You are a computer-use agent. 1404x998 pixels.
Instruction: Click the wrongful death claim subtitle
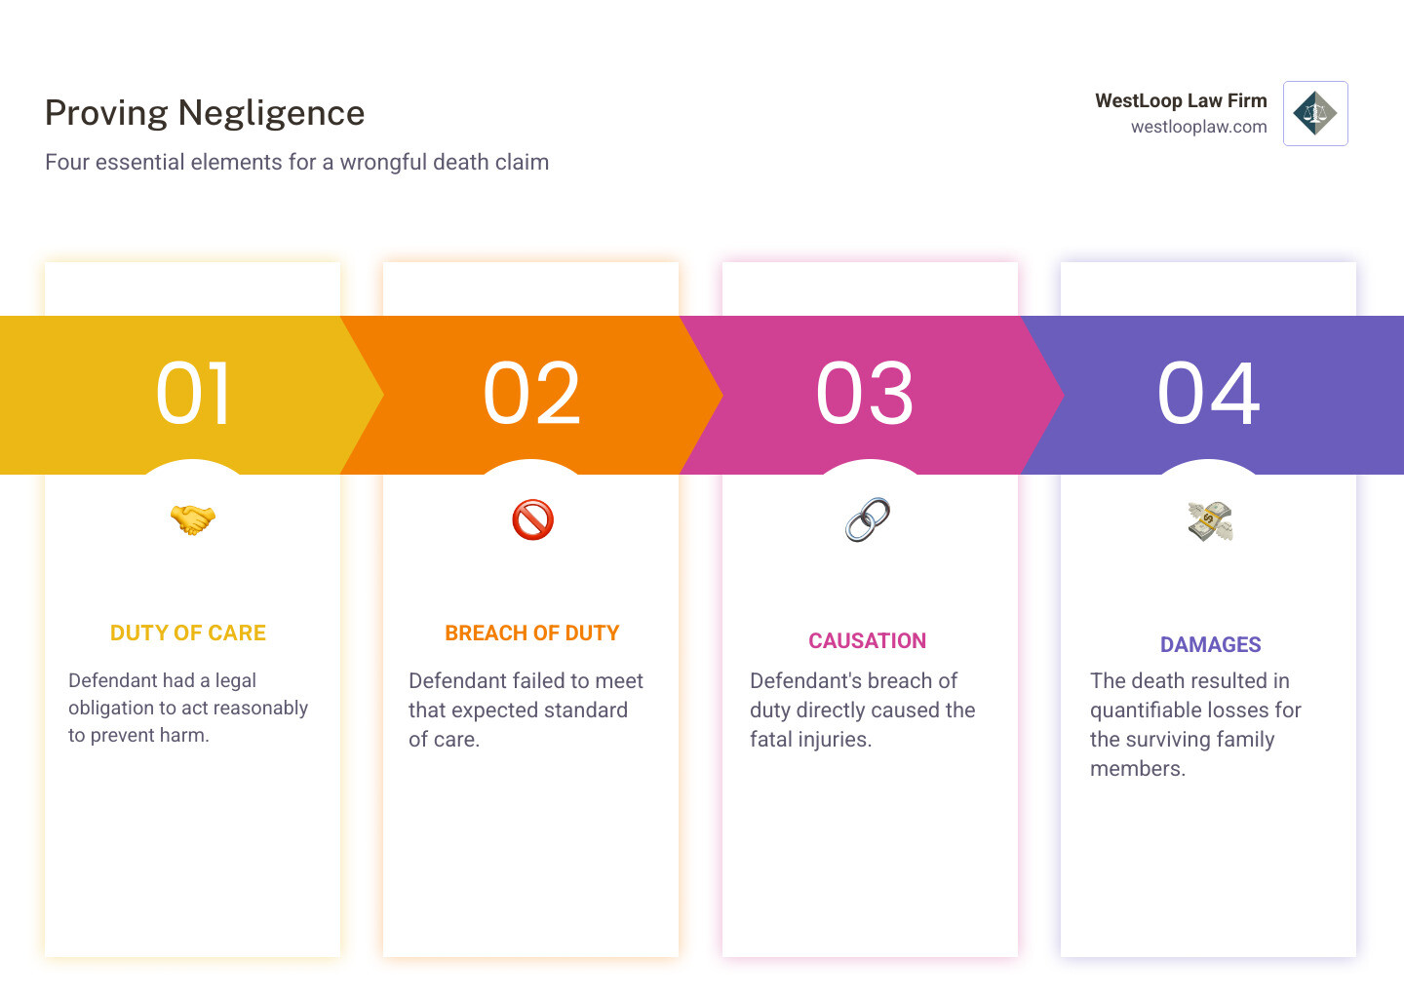pos(296,162)
